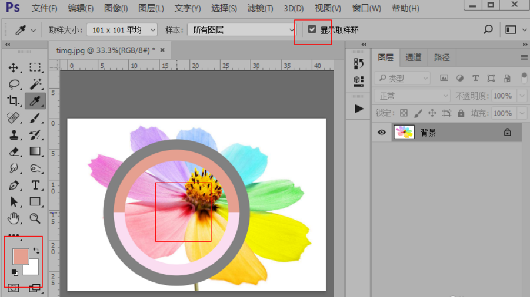The height and width of the screenshot is (297, 530).
Task: Switch to the 通道 tab
Action: [x=414, y=58]
